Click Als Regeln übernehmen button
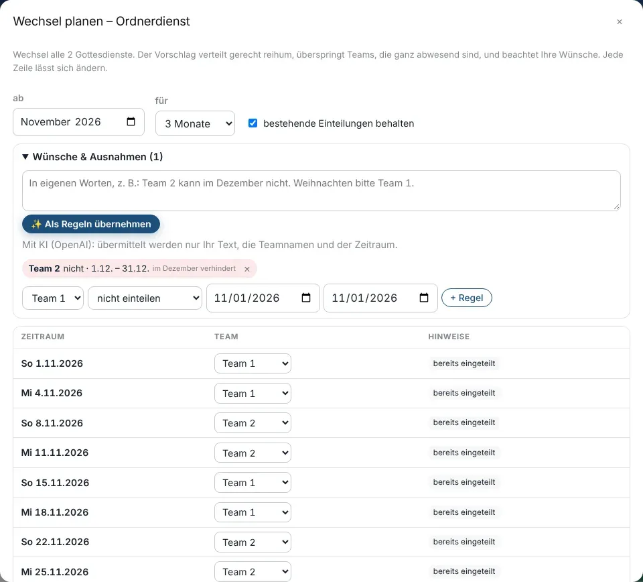Screen dimensions: 643x582 pyautogui.click(x=91, y=224)
